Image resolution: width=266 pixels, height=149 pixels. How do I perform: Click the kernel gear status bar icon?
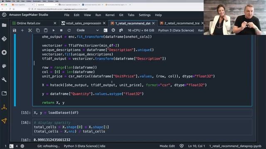22,146
